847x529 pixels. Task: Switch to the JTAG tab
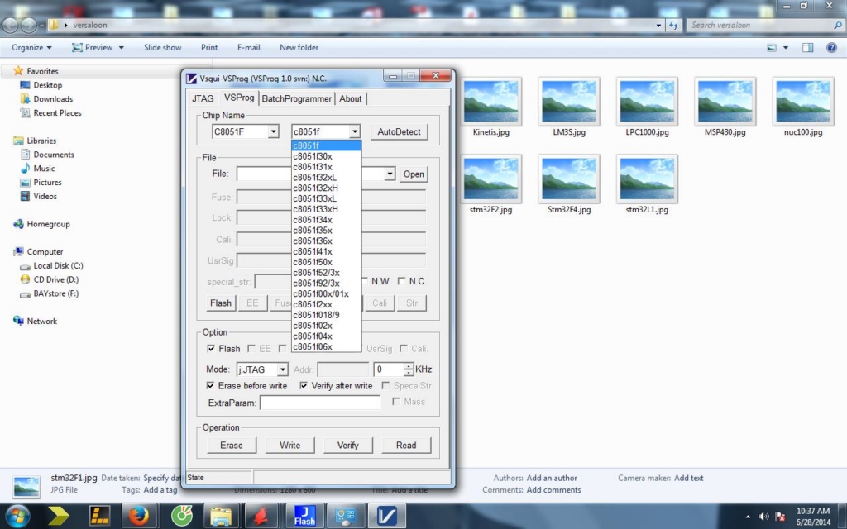point(203,98)
